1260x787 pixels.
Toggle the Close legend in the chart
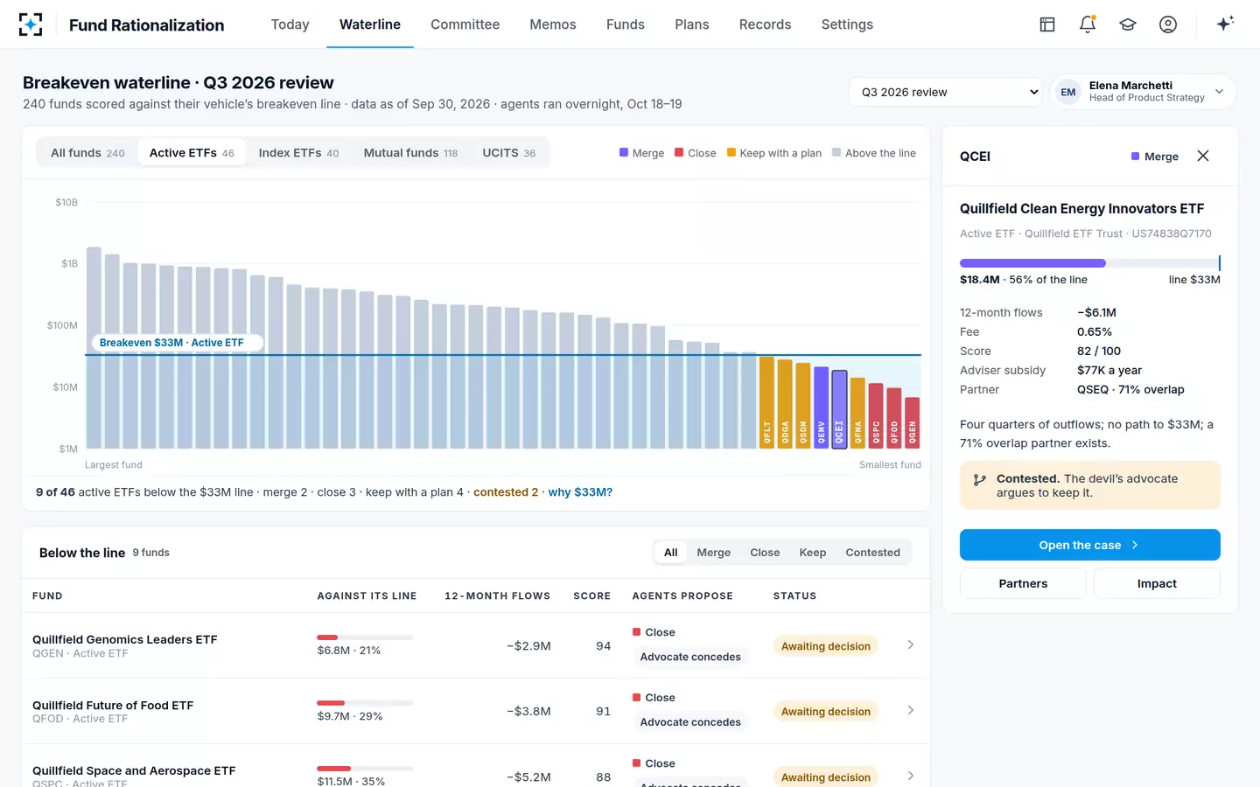pyautogui.click(x=696, y=153)
